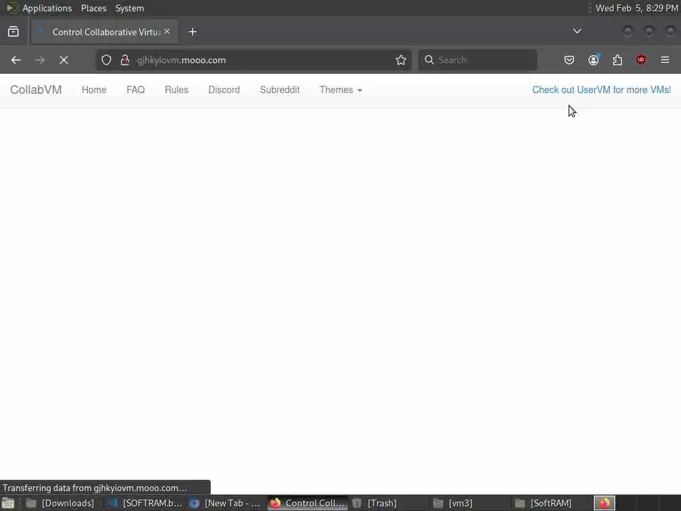This screenshot has height=511, width=681.
Task: Open the uBlock Origin extension icon
Action: (641, 60)
